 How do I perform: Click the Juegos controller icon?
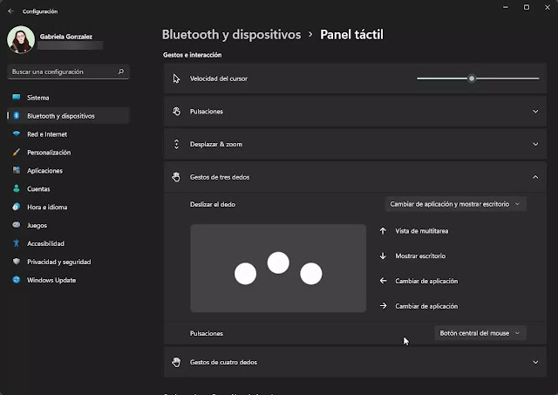point(17,225)
